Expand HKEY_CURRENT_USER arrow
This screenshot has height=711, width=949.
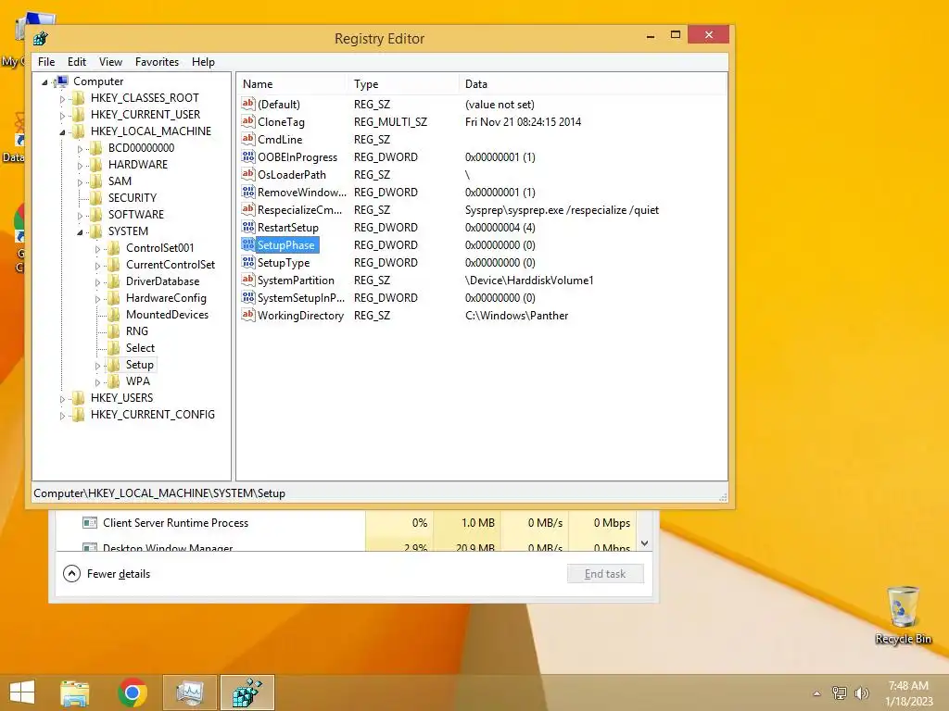click(62, 116)
